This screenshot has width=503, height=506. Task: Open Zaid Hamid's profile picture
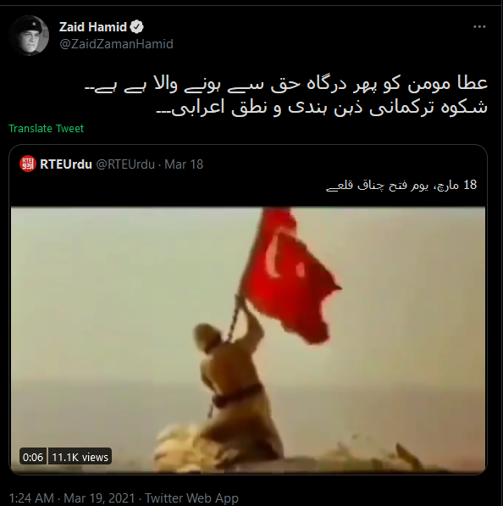click(x=29, y=36)
